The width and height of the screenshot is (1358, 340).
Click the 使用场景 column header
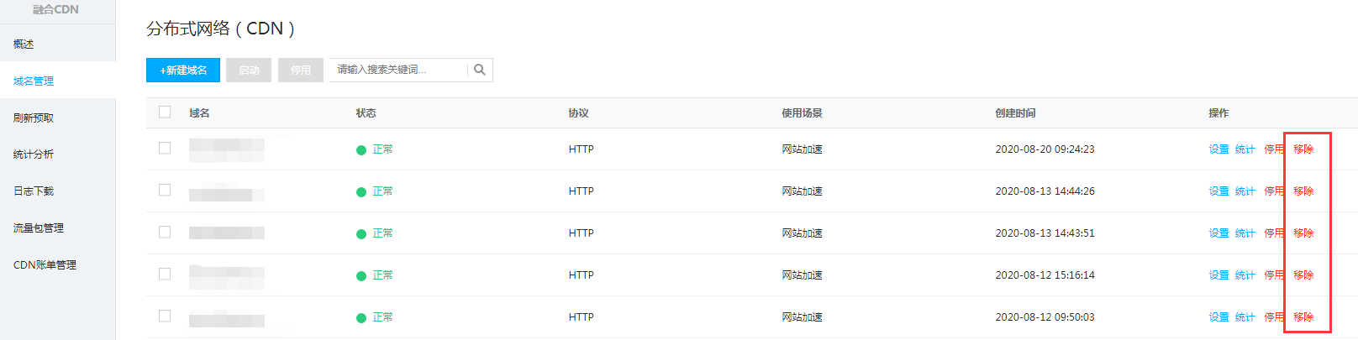click(x=802, y=113)
